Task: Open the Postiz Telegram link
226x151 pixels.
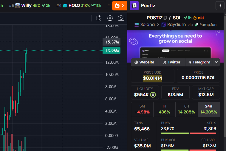Action: click(x=199, y=62)
